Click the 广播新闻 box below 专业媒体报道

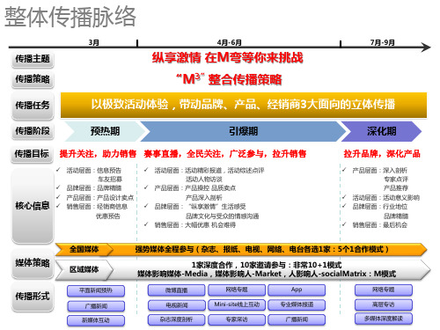click(x=297, y=319)
